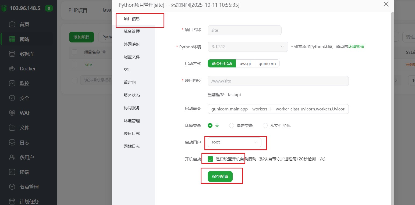Click the Home (首页) icon in sidebar
This screenshot has width=415, height=205.
click(x=12, y=24)
